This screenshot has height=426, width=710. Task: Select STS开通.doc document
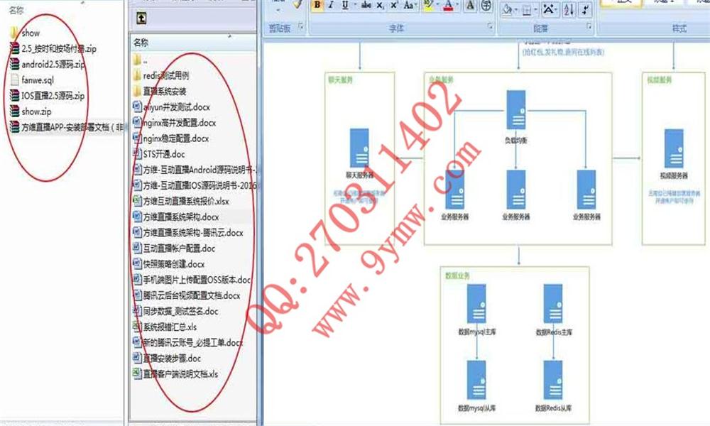159,154
